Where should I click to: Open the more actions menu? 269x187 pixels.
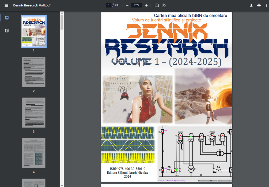[266, 5]
